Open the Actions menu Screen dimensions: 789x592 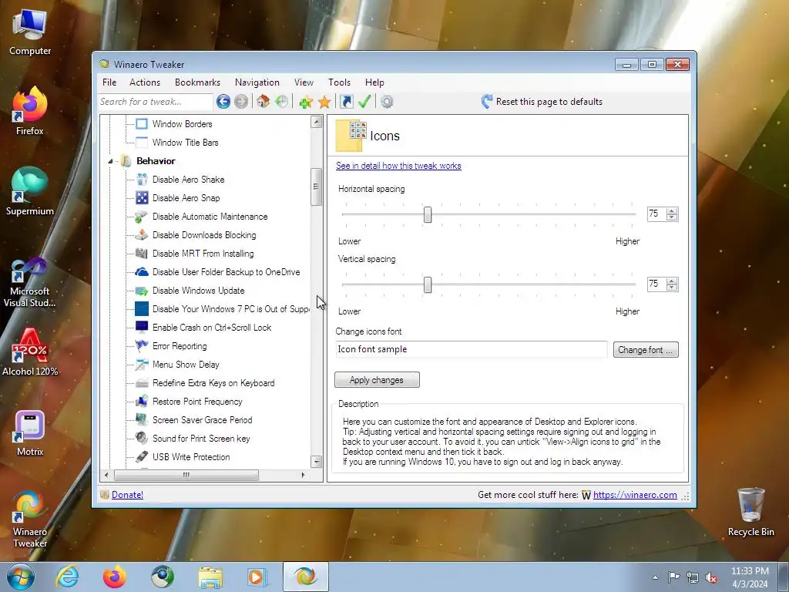point(145,82)
